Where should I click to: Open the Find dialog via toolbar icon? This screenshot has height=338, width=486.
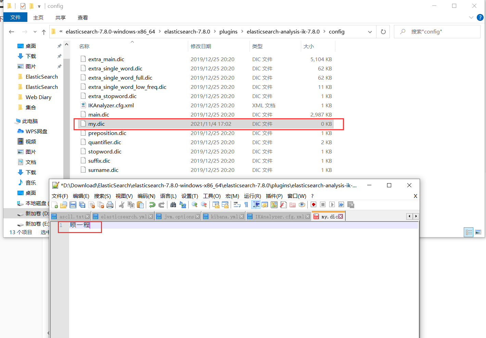coord(173,204)
